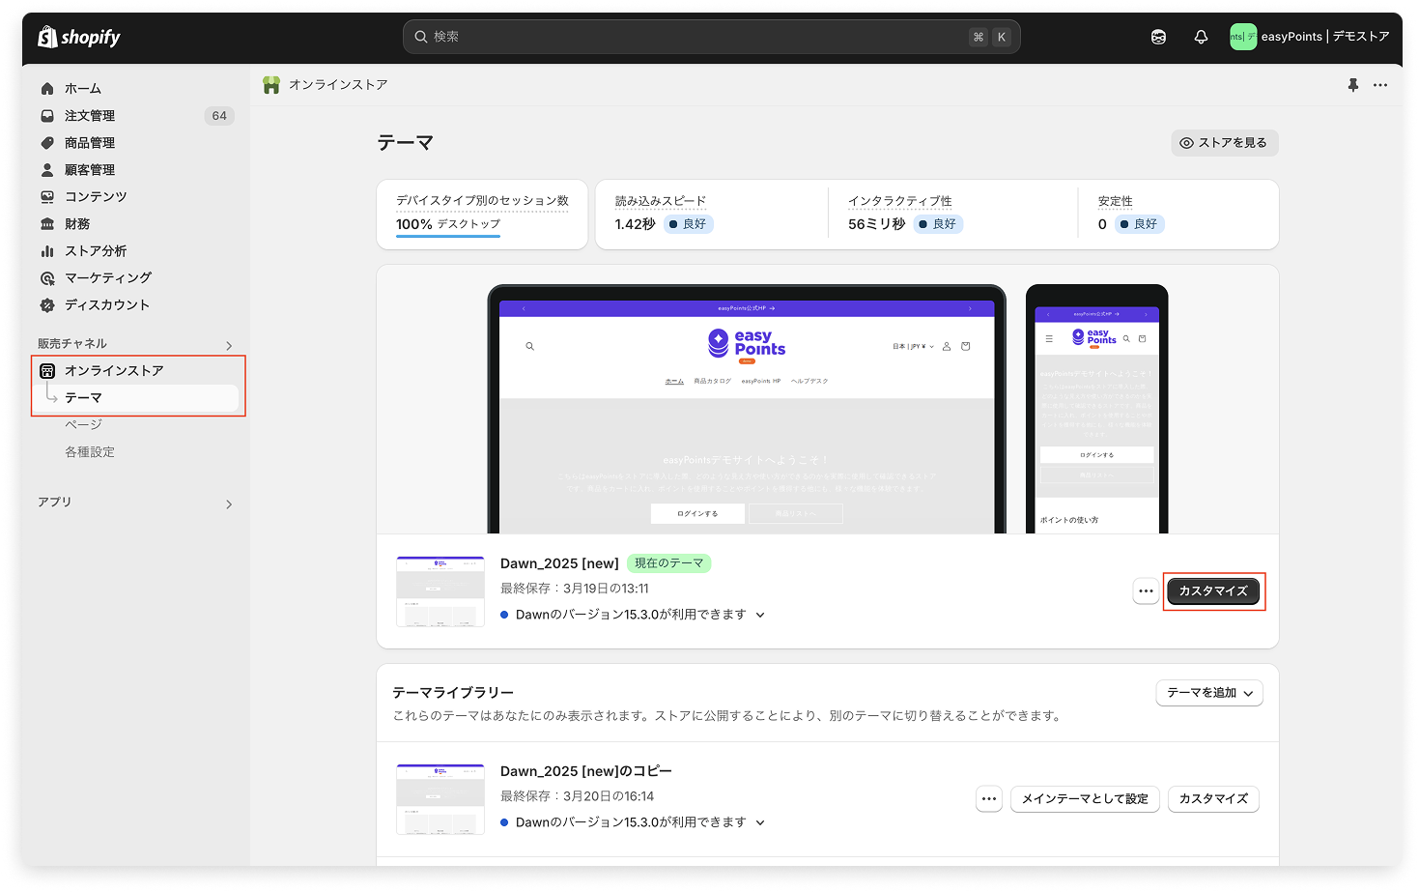Focus the 検索 search field
This screenshot has height=892, width=1419.
[712, 37]
